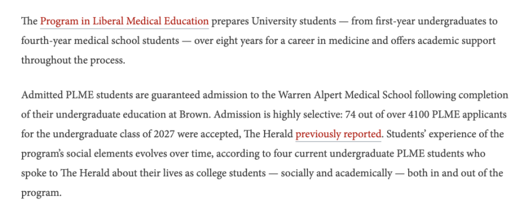Open the Program in Liberal Medical Education link
Image resolution: width=528 pixels, height=213 pixels.
tap(124, 21)
